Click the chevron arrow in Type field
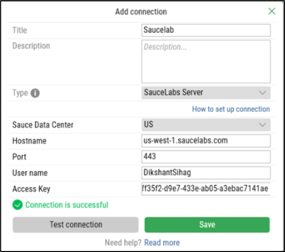Image resolution: width=285 pixels, height=252 pixels. 263,93
